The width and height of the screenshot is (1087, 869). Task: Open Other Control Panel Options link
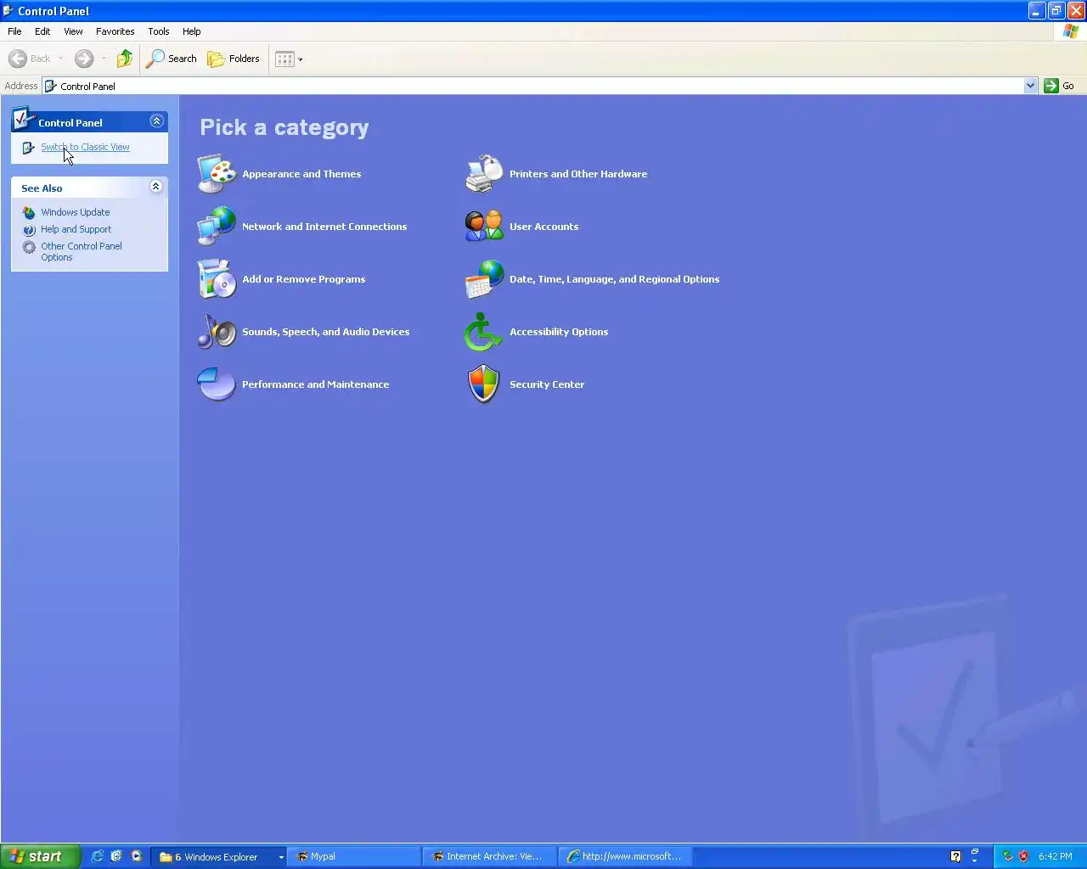click(x=82, y=251)
